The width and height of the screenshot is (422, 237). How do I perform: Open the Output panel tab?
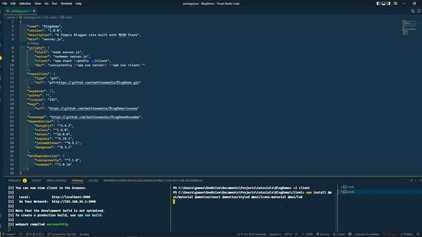pyautogui.click(x=37, y=180)
